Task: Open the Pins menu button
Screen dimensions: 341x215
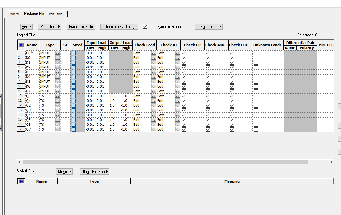Action: (27, 27)
